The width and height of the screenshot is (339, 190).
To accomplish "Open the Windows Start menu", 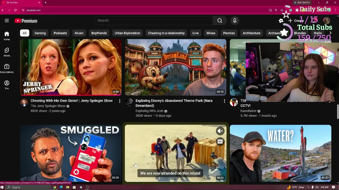I will (2, 187).
